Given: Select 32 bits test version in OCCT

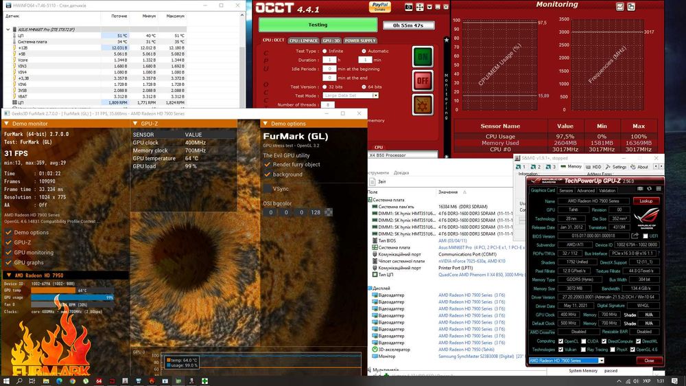Looking at the screenshot, I should [324, 87].
